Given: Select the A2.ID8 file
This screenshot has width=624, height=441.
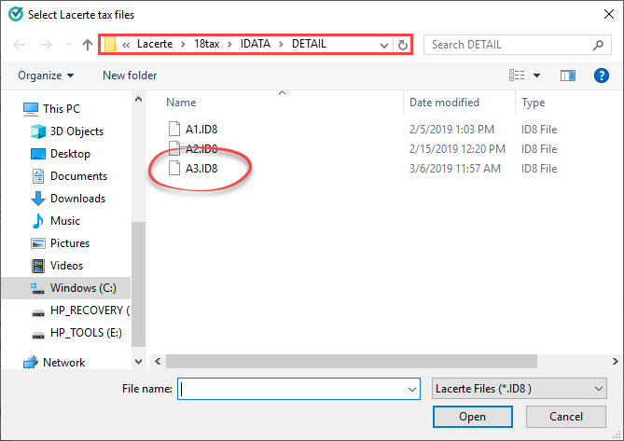Looking at the screenshot, I should tap(201, 149).
